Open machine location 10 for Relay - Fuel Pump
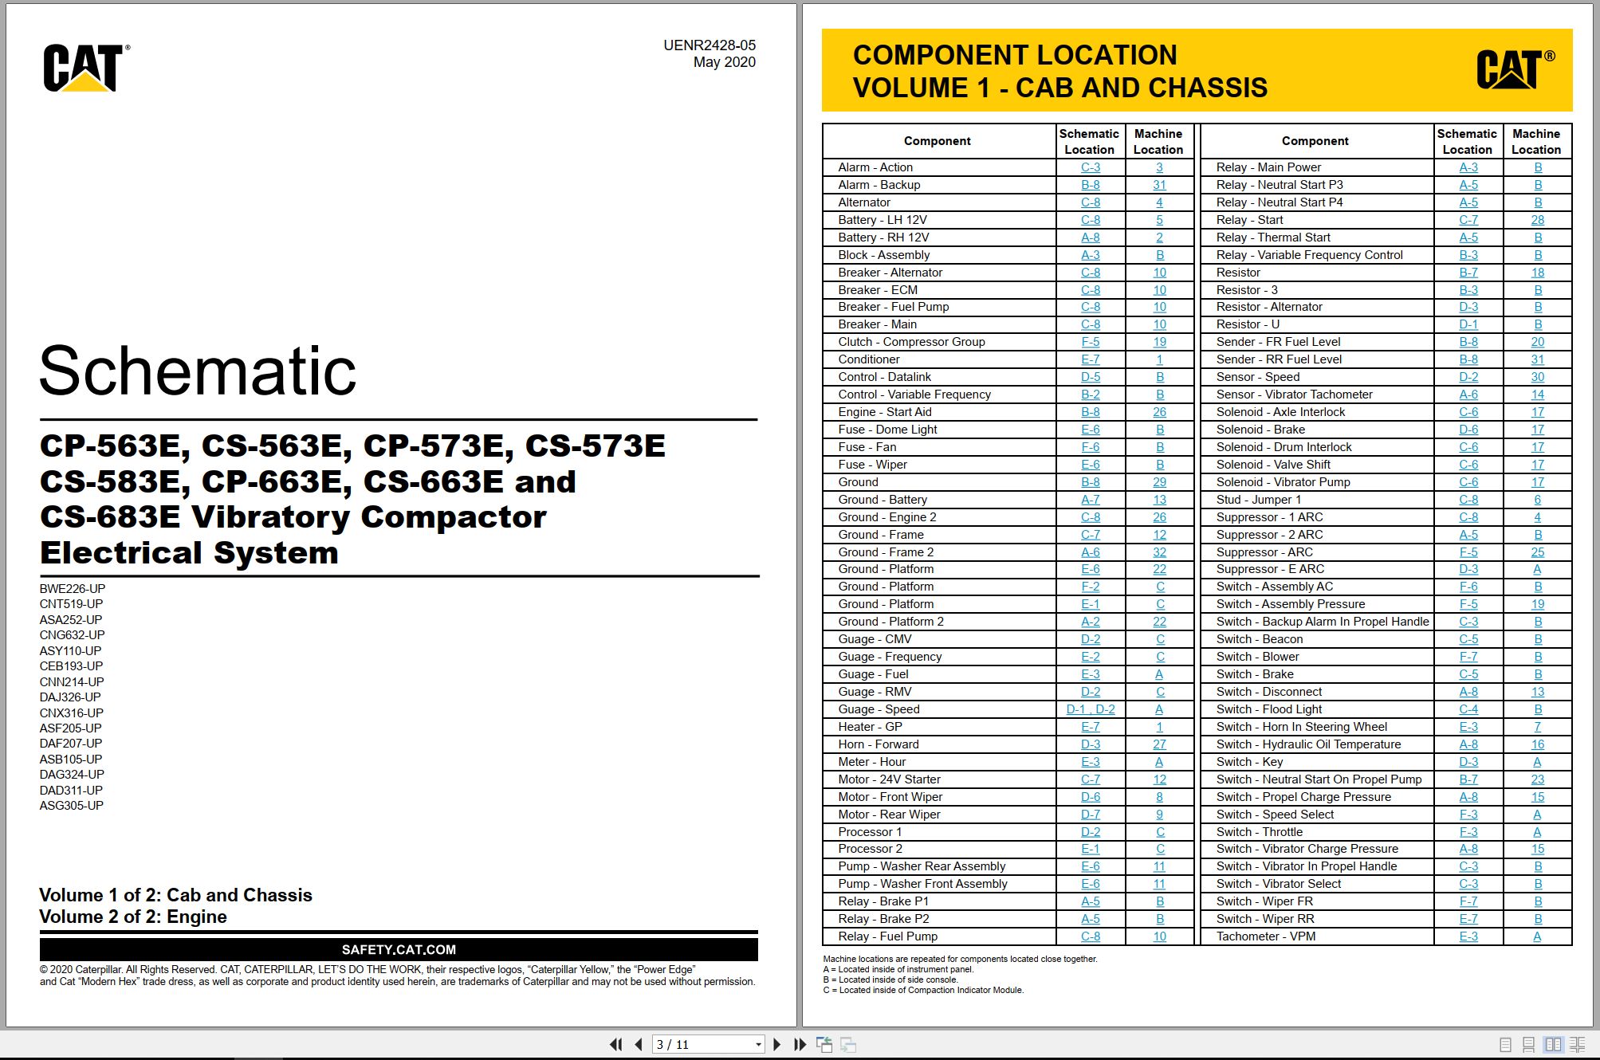This screenshot has width=1600, height=1060. pos(1159,936)
